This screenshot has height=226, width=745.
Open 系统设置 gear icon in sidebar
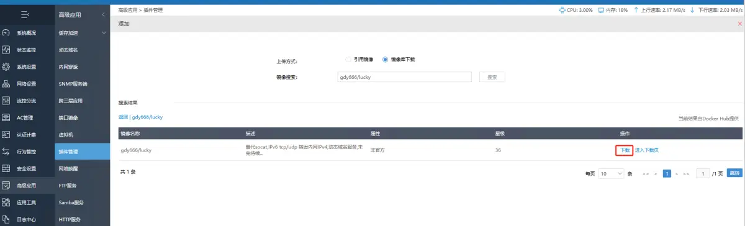click(x=6, y=66)
